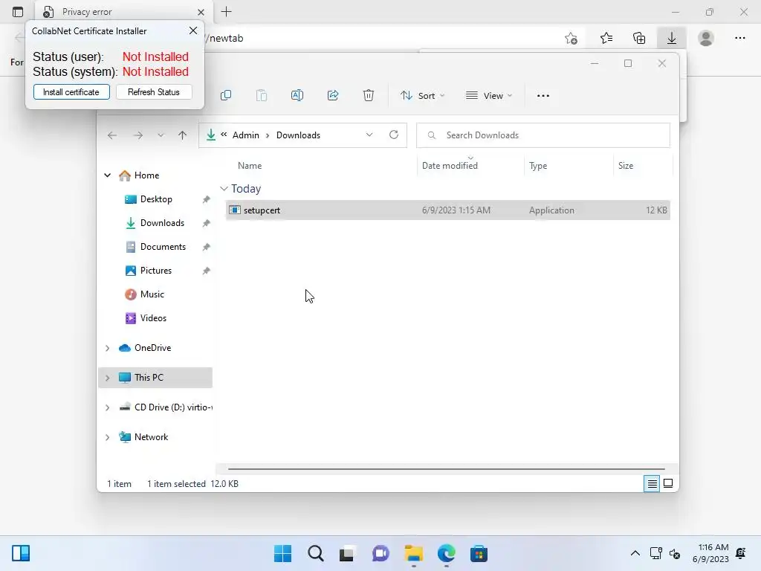The height and width of the screenshot is (571, 761).
Task: Open the See more ellipsis menu in Explorer
Action: pos(543,96)
